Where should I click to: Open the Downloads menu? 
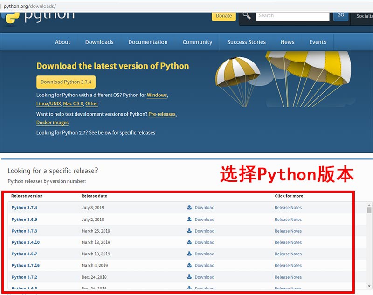(99, 41)
